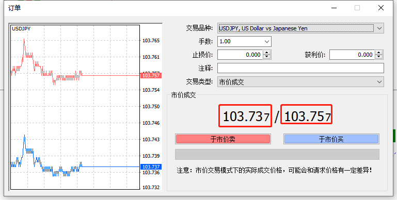Click the 于市价买 buy button
The image size is (397, 200).
pyautogui.click(x=331, y=139)
